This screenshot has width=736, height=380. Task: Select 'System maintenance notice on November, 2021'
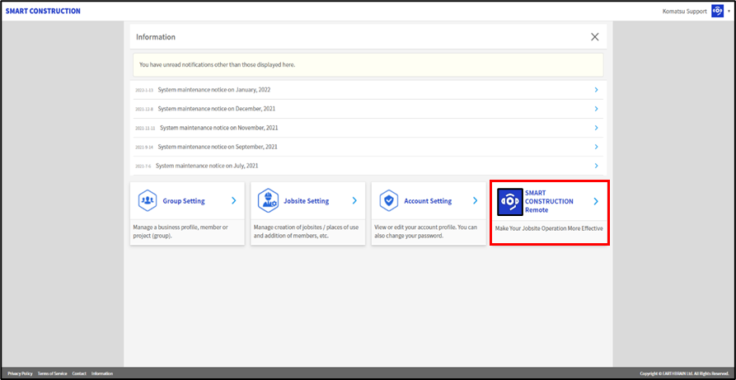pyautogui.click(x=218, y=128)
